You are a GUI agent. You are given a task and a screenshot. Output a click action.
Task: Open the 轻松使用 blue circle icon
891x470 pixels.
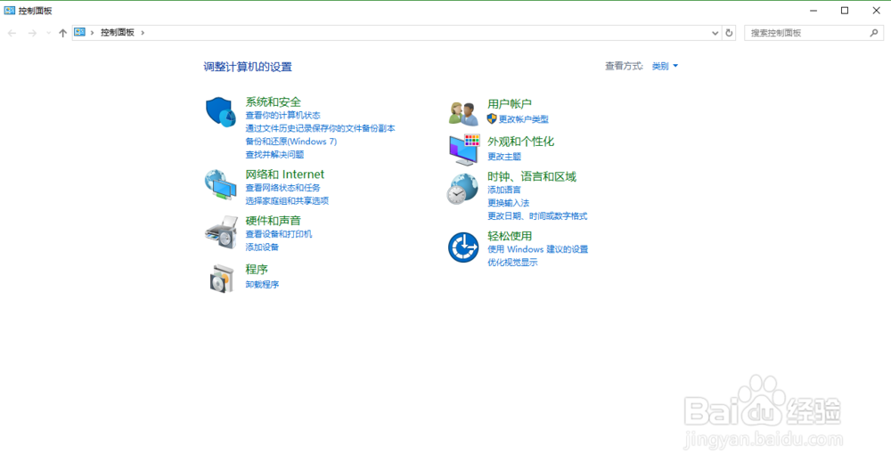463,247
